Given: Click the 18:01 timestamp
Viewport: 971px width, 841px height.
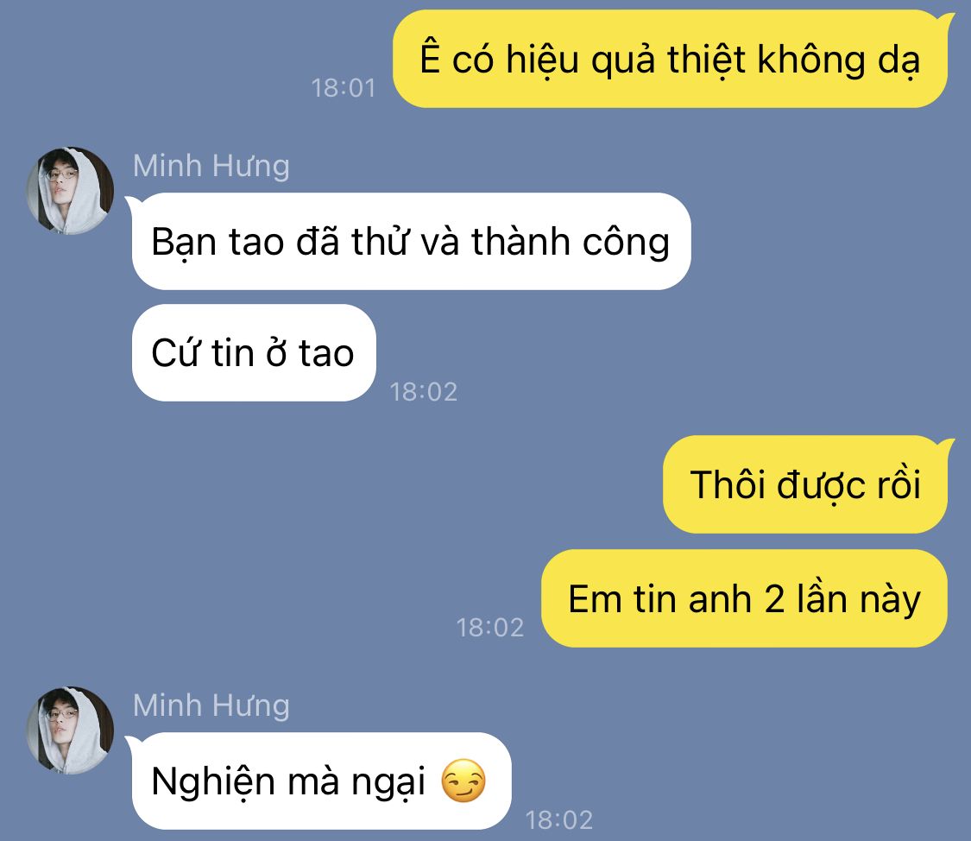Looking at the screenshot, I should (x=344, y=88).
